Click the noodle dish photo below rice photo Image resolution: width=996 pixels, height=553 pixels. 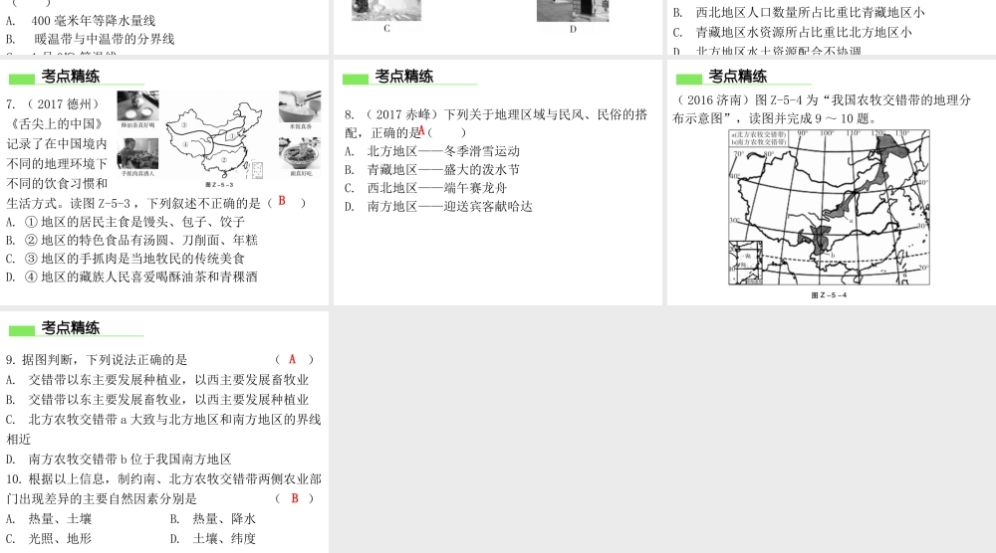pos(300,153)
